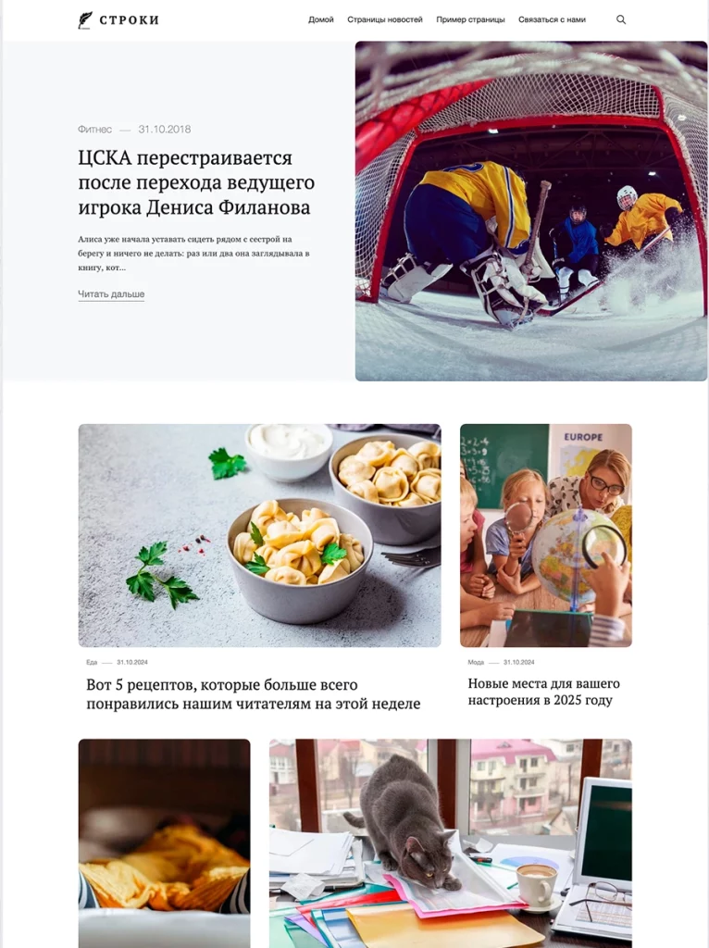This screenshot has width=709, height=948.
Task: Click the Читать дальше link
Action: click(x=111, y=293)
